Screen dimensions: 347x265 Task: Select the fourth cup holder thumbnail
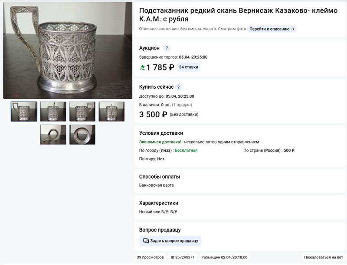click(111, 112)
